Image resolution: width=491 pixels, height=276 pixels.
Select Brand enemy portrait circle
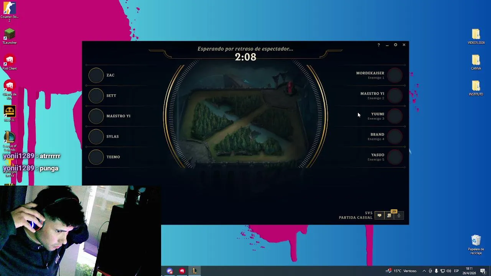[x=395, y=136]
